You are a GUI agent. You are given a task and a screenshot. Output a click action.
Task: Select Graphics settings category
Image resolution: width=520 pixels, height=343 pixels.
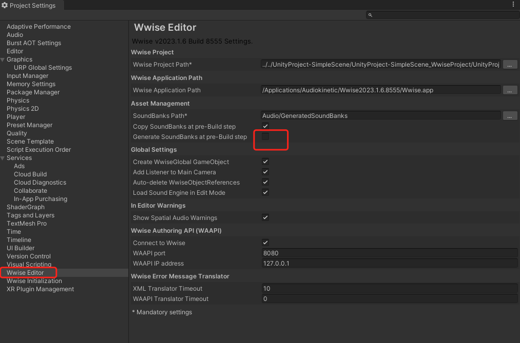20,59
